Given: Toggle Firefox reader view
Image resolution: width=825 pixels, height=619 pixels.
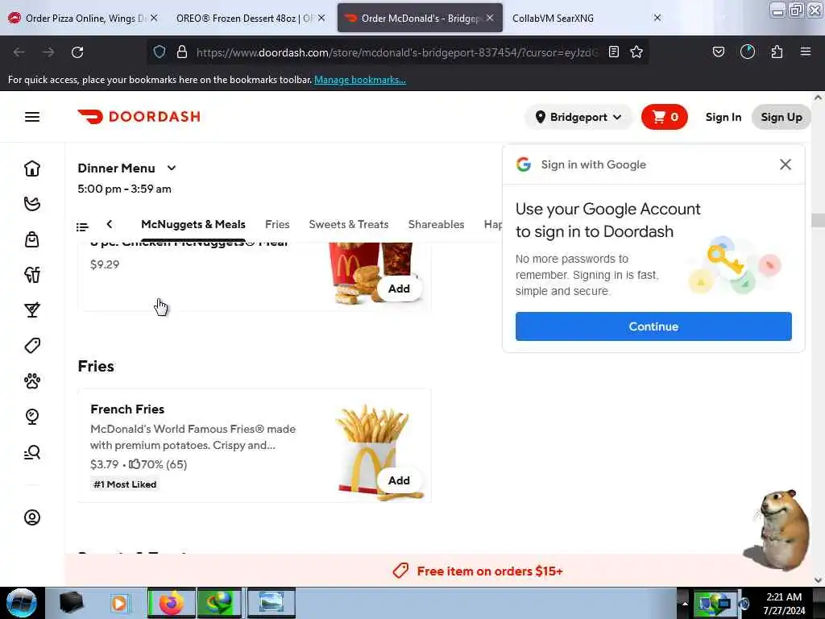Looking at the screenshot, I should [613, 52].
